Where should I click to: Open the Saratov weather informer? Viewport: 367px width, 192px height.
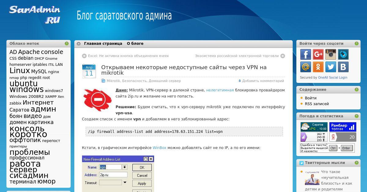[x=314, y=127]
